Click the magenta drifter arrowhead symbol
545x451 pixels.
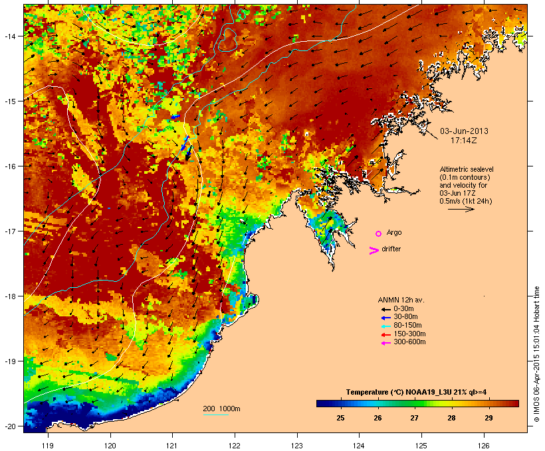pos(374,251)
